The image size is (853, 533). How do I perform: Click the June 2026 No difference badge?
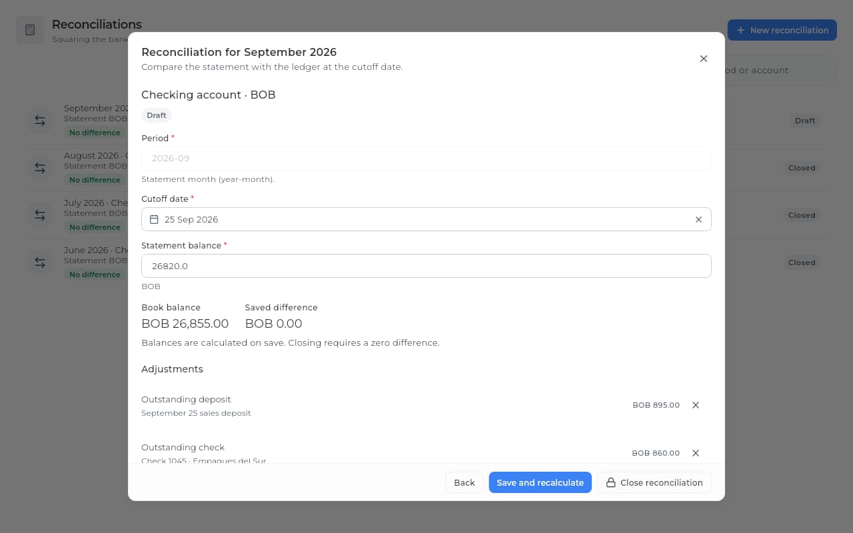click(x=95, y=274)
